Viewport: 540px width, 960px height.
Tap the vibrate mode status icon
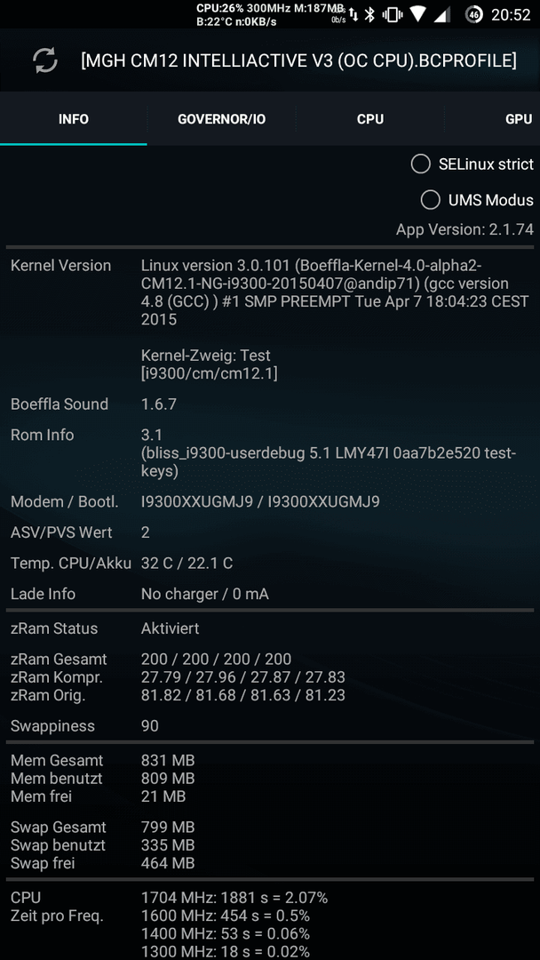[x=392, y=15]
